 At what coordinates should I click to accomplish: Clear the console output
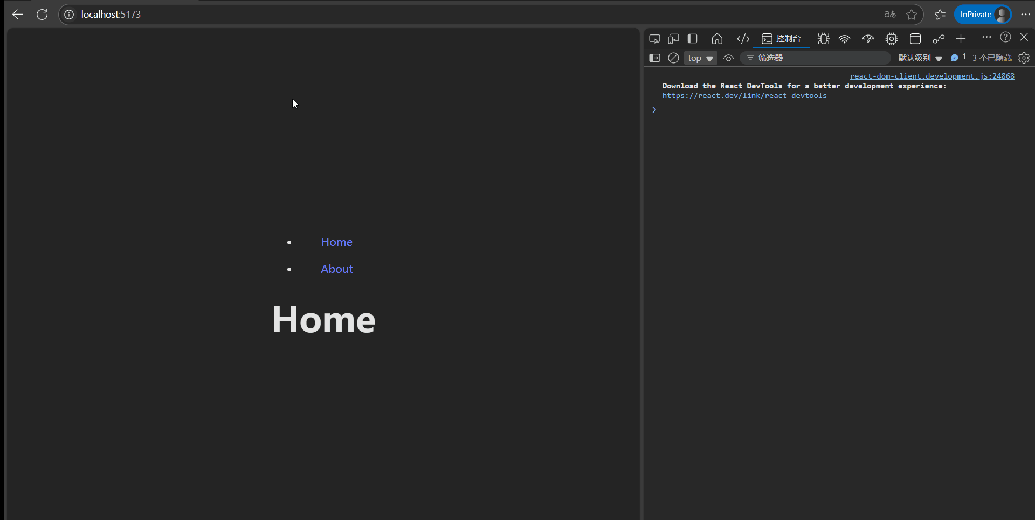(x=673, y=58)
